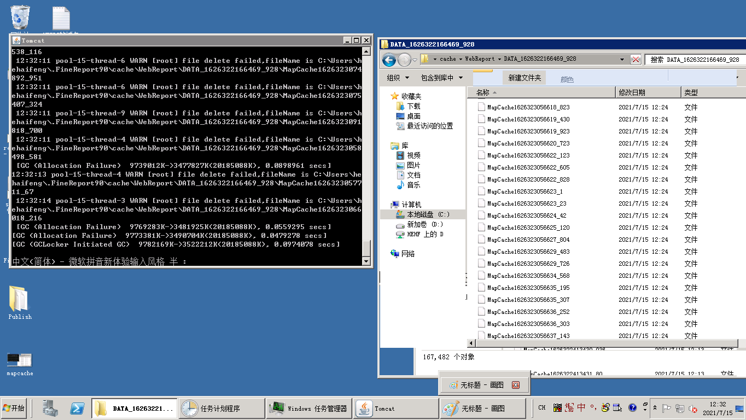Expand the breadcrumb arrow before DATA_1626322166469_928
This screenshot has width=746, height=420.
pos(499,59)
